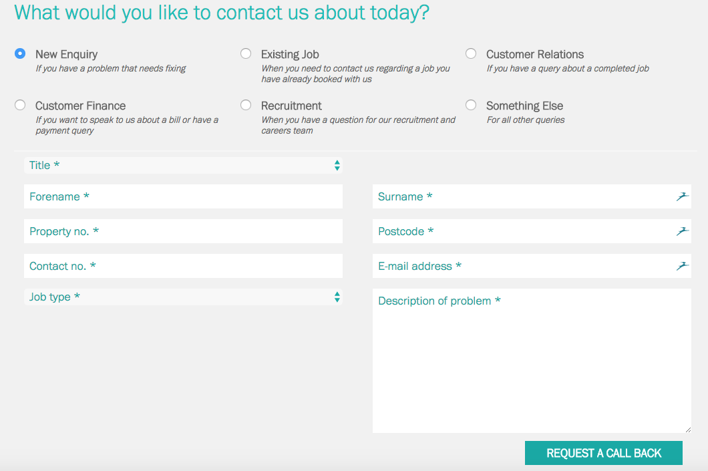Click the Customer Finance label text

pos(80,106)
